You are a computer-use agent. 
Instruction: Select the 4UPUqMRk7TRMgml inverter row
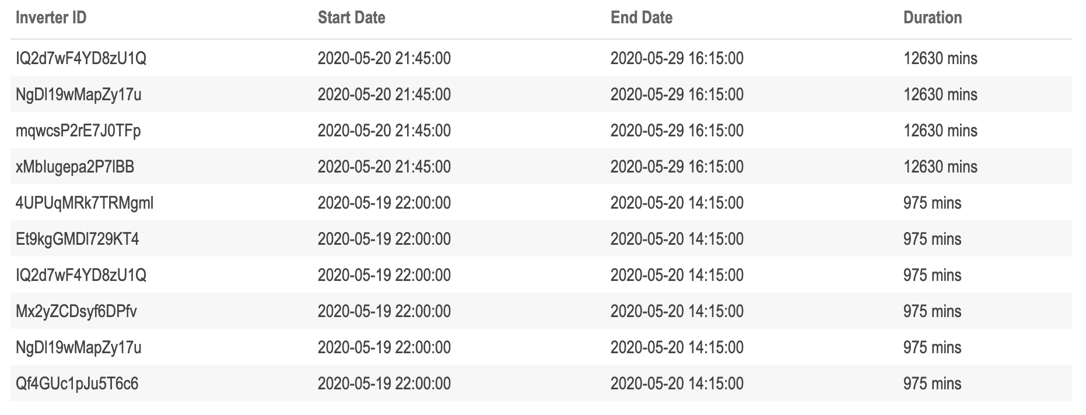541,203
